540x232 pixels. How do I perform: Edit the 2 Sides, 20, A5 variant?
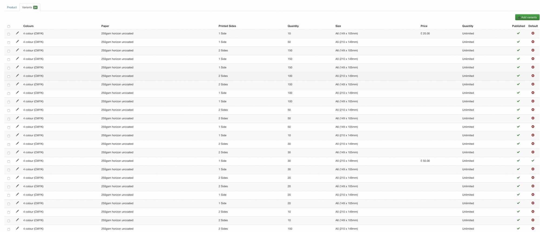pyautogui.click(x=17, y=177)
